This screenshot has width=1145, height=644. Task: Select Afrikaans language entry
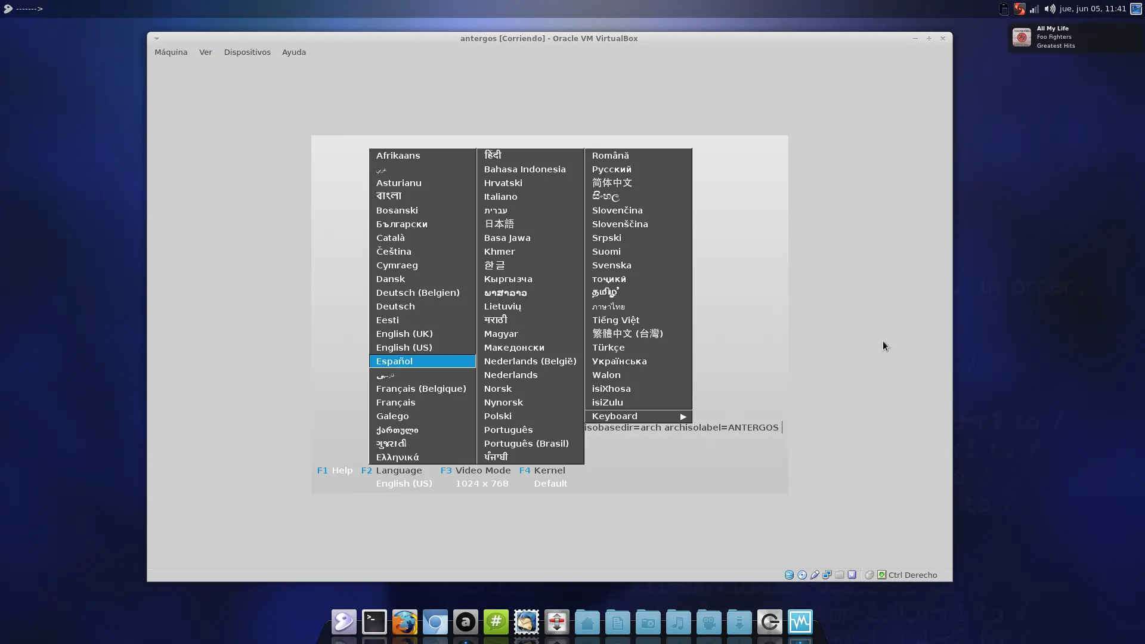pyautogui.click(x=422, y=156)
